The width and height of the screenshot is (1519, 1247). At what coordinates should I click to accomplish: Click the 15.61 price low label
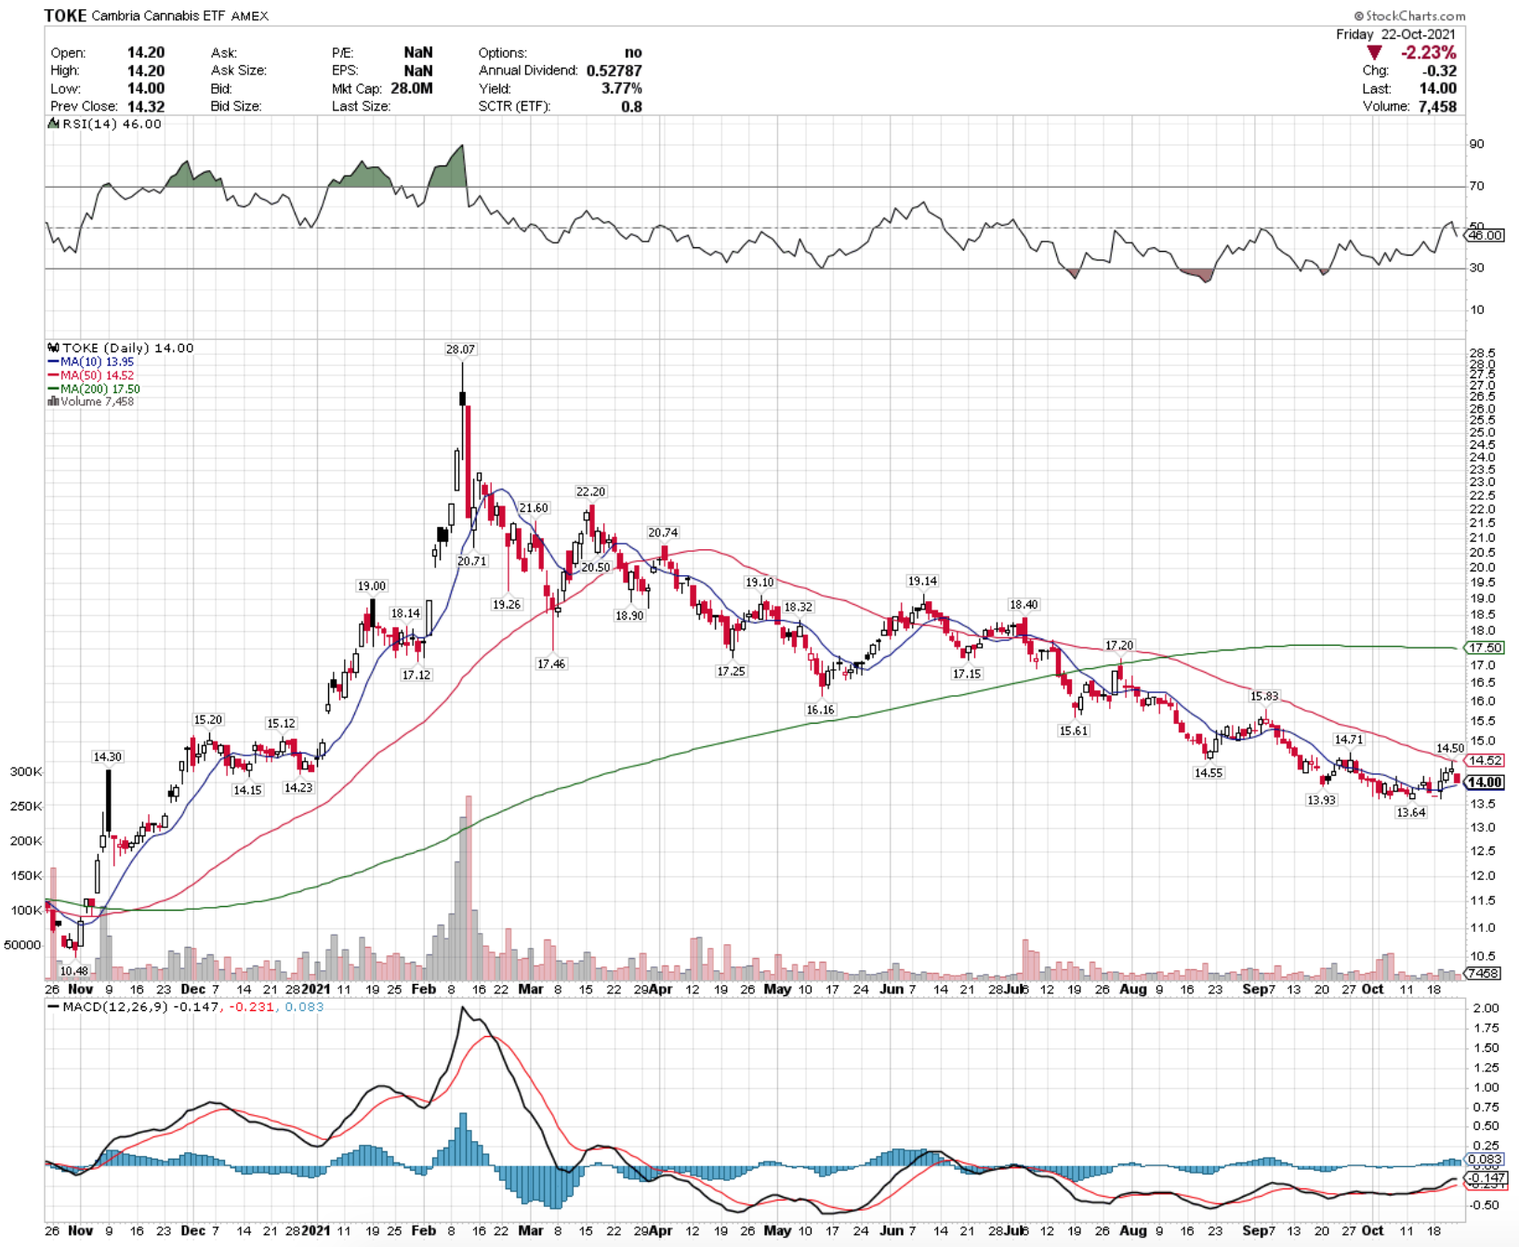1074,730
